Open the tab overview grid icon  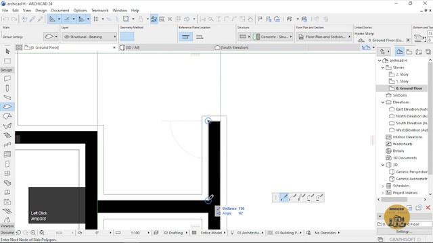(19, 47)
